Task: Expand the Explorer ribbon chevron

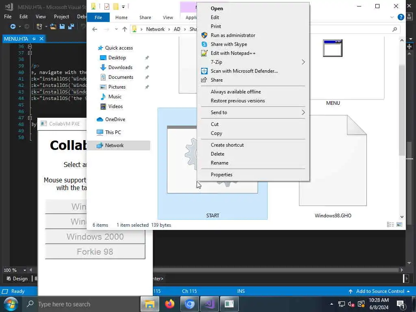Action: click(x=392, y=17)
